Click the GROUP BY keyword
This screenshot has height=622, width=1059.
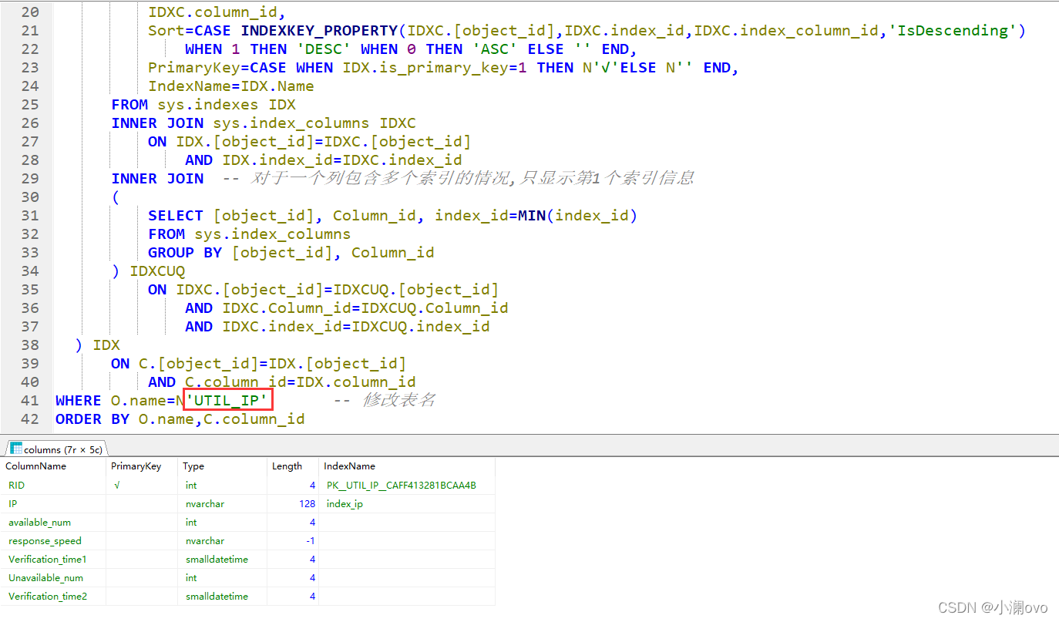[x=185, y=253]
